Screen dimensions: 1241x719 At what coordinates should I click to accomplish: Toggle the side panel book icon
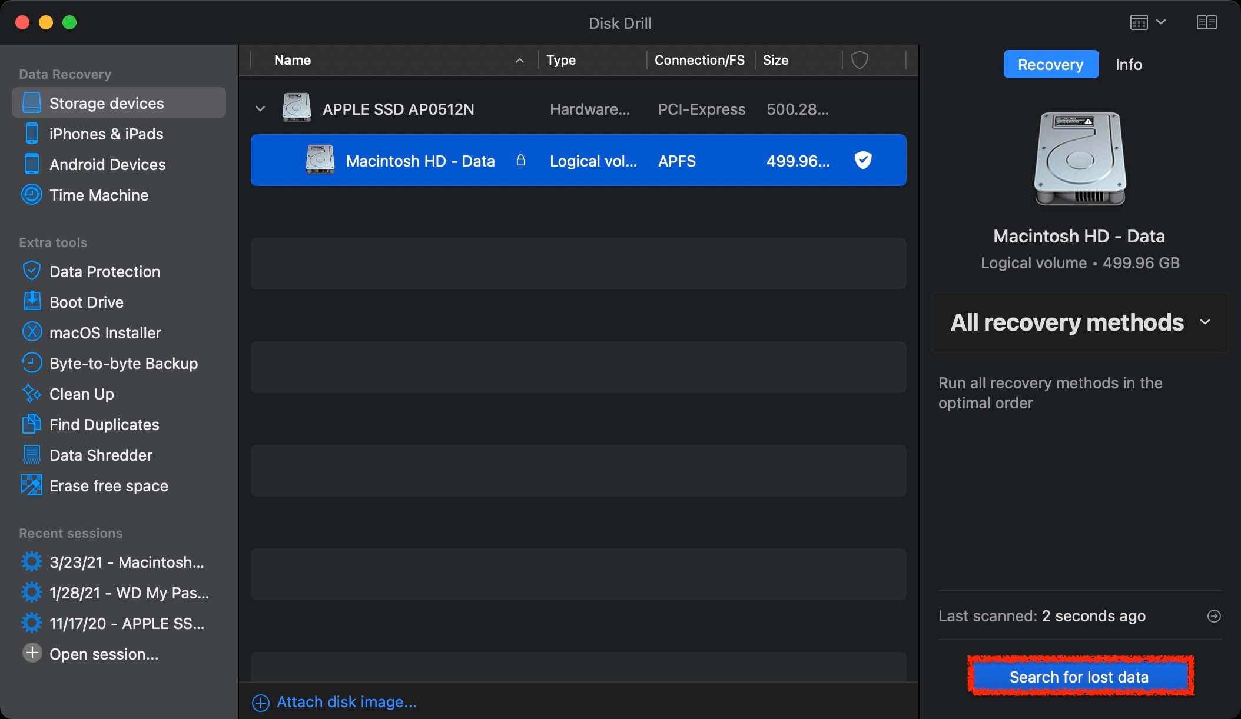click(x=1207, y=22)
